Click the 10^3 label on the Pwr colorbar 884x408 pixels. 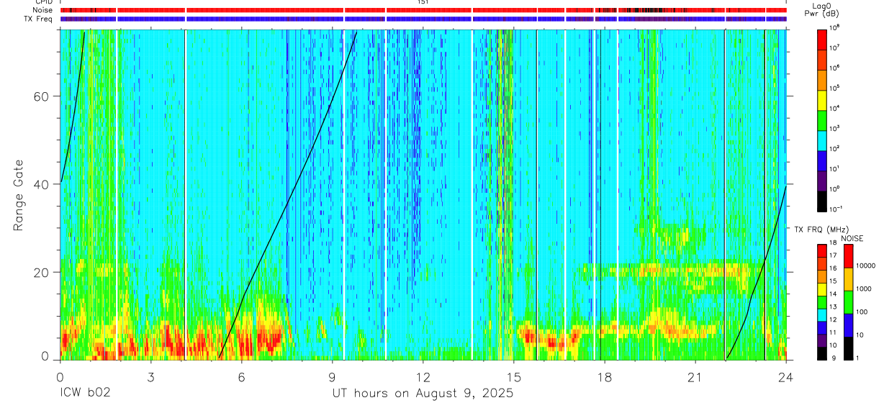[x=835, y=128]
